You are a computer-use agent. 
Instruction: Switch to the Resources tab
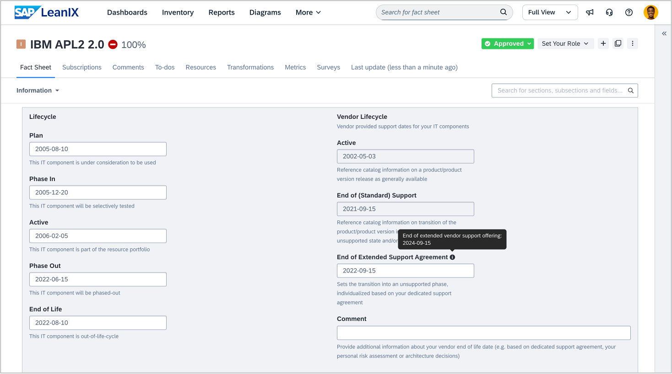tap(201, 67)
